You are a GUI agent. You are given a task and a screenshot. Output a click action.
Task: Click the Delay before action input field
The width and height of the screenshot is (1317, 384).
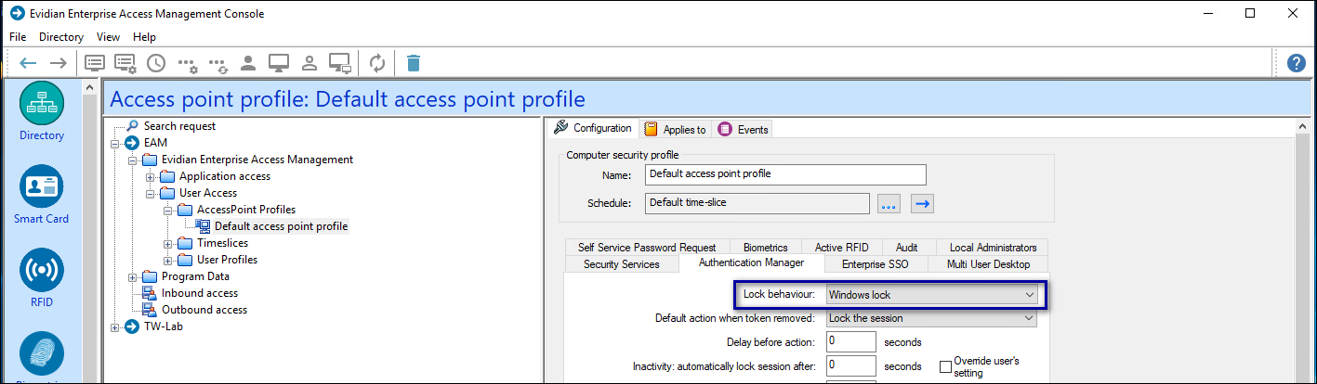tap(850, 342)
